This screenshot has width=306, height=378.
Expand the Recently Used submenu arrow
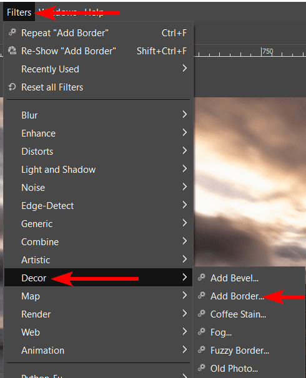[185, 69]
